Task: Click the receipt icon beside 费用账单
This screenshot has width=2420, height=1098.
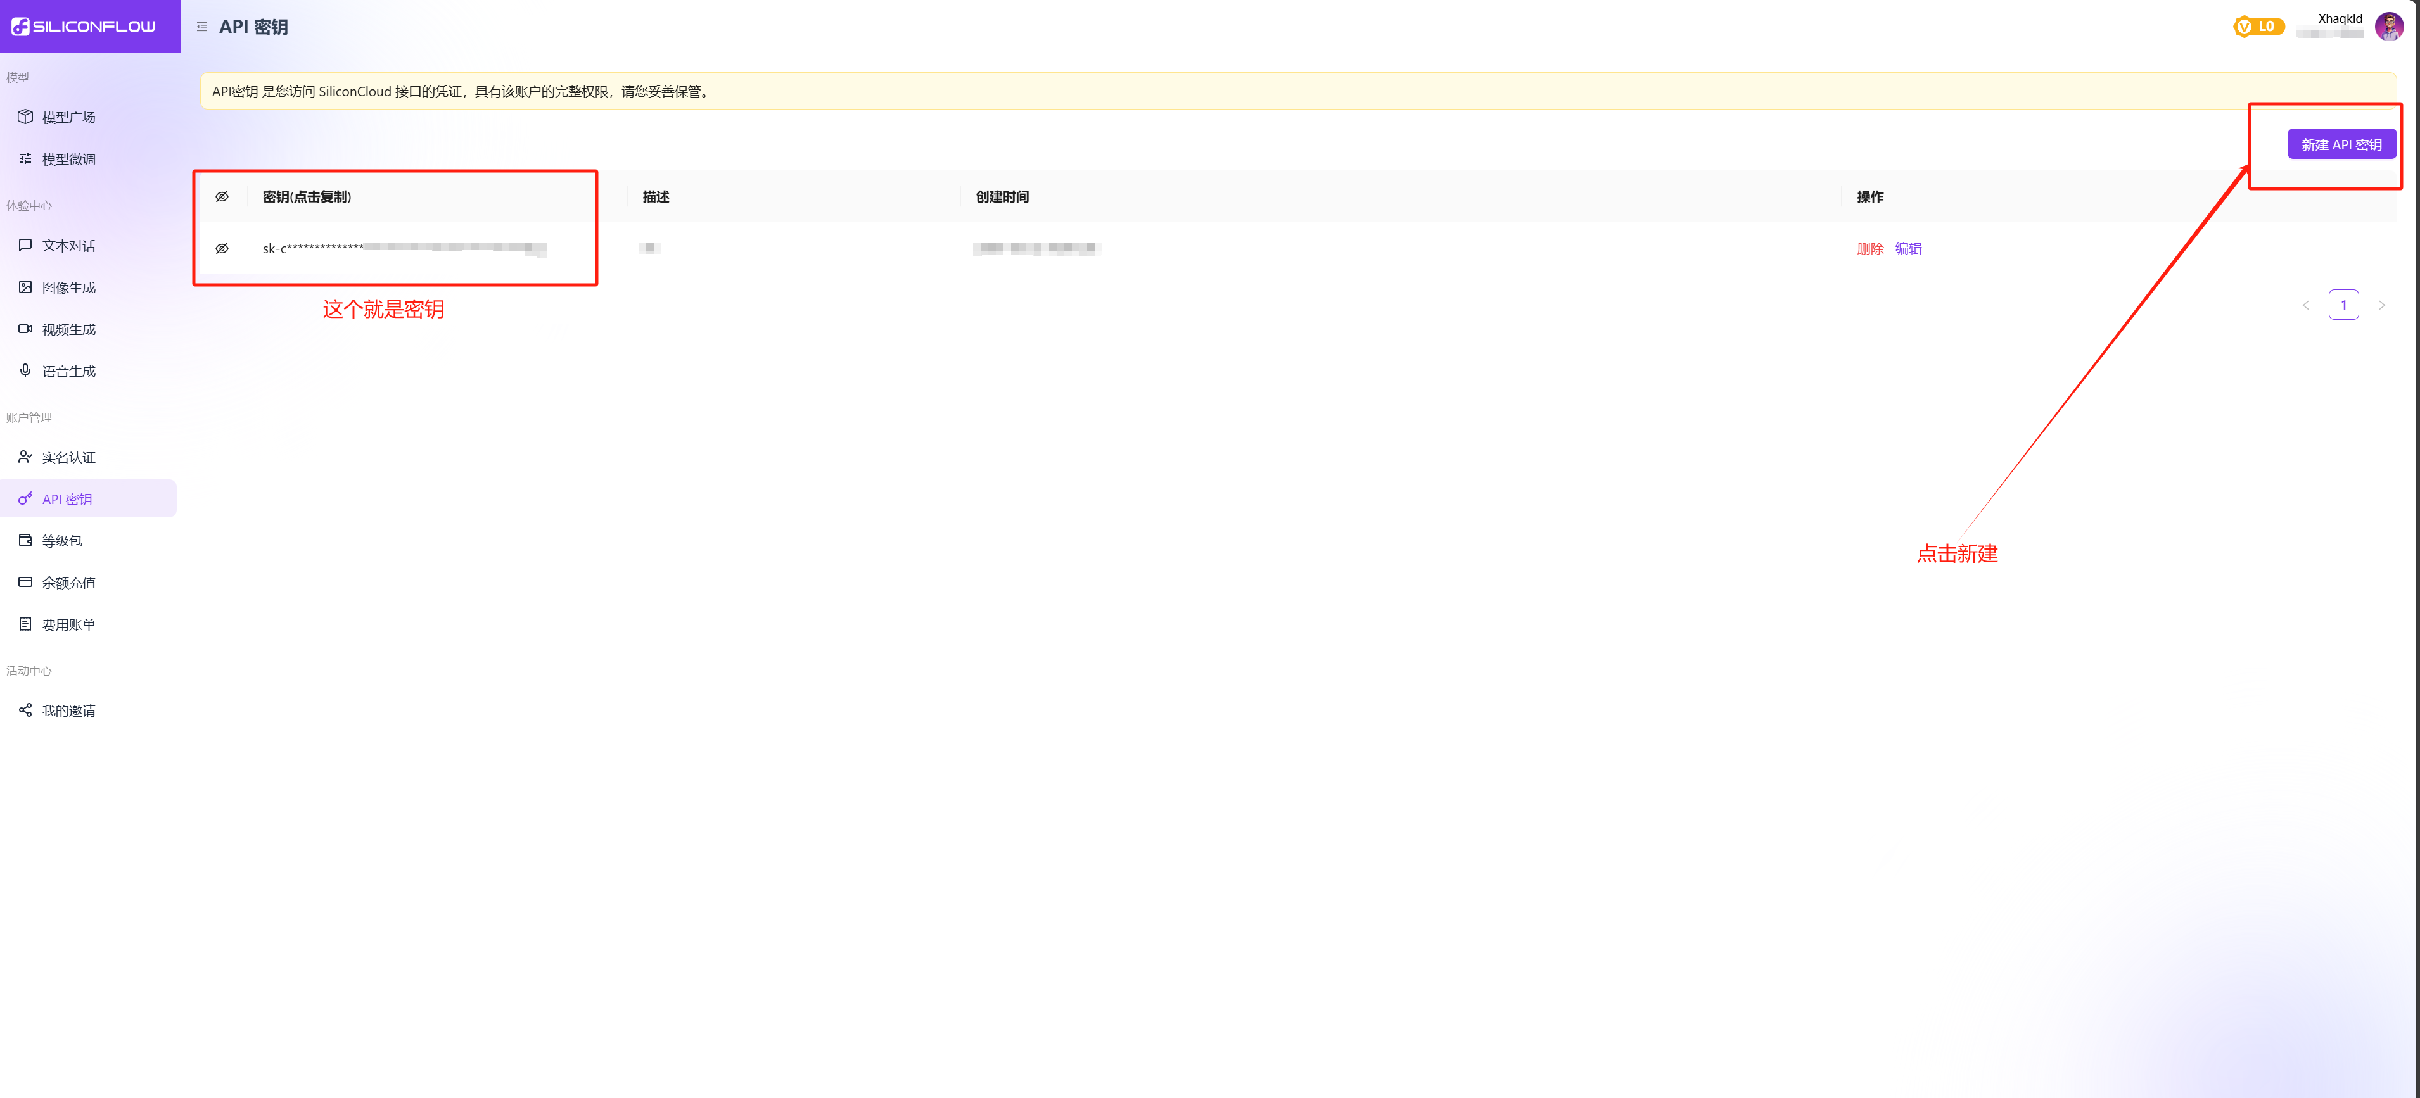Action: pyautogui.click(x=25, y=624)
